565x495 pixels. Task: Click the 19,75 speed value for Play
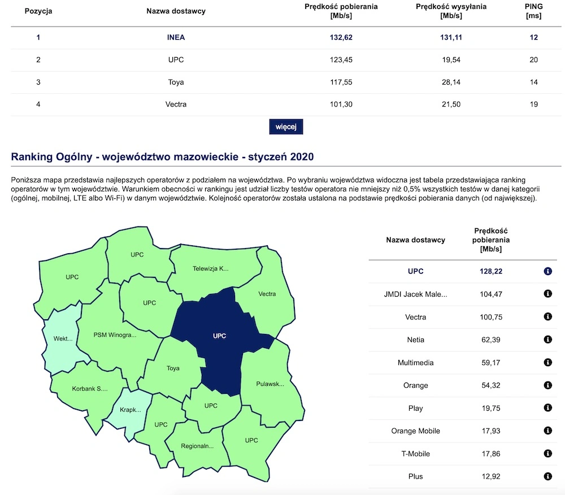[491, 408]
